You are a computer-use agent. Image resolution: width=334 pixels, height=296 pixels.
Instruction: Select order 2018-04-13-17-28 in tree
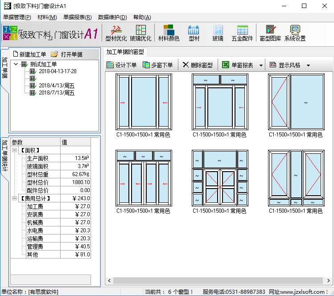point(58,71)
